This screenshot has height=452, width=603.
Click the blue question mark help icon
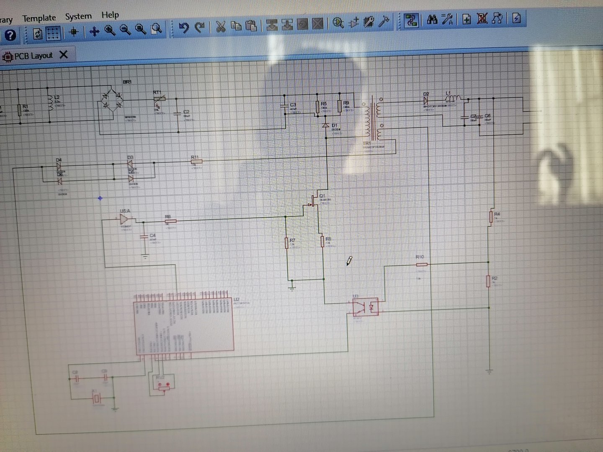point(10,36)
